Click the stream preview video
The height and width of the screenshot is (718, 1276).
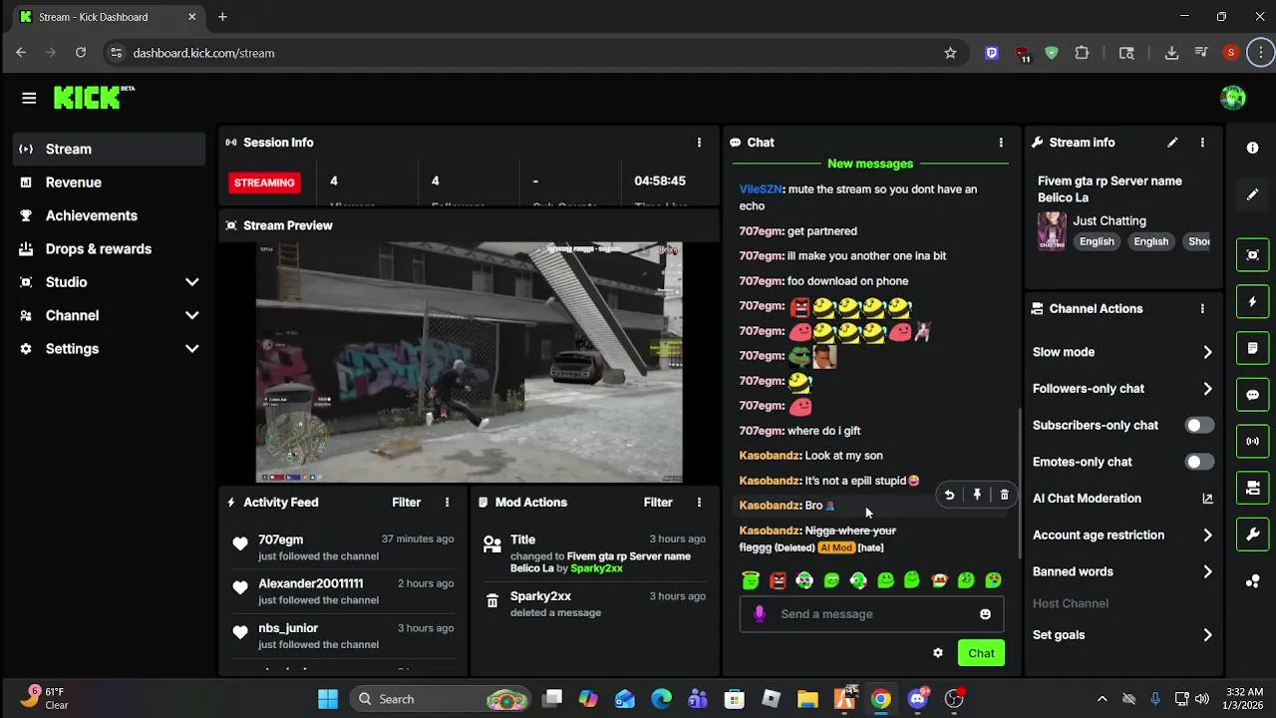(x=469, y=362)
